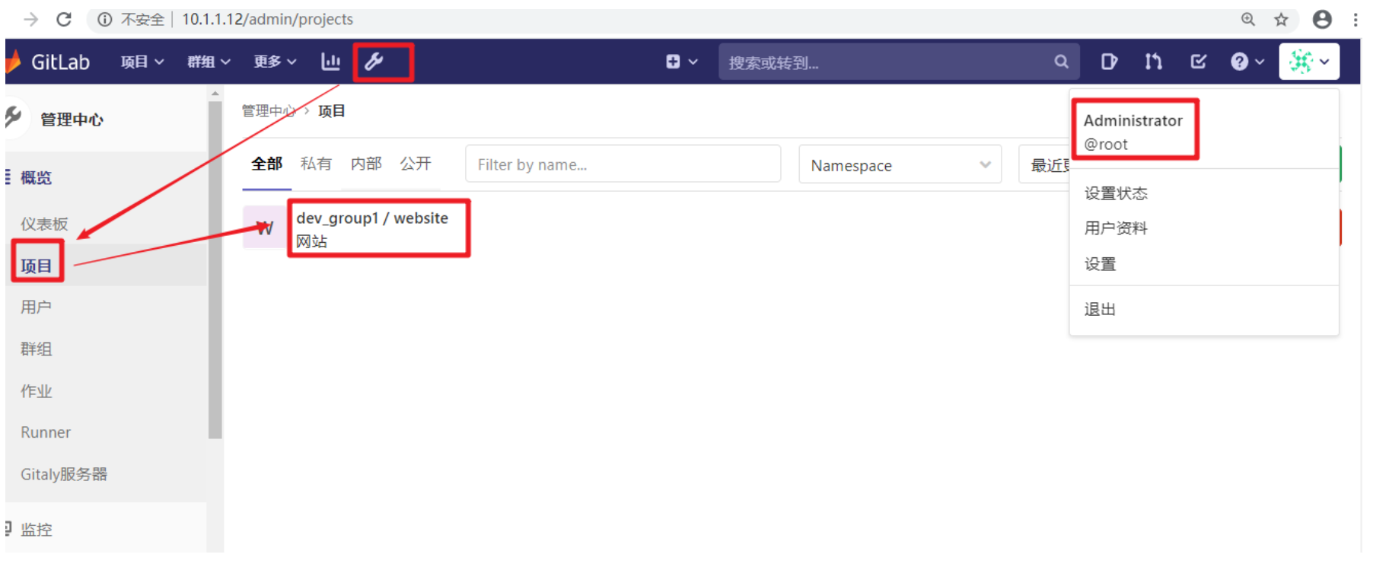Open the 最近 sort dropdown
The image size is (1389, 567).
tap(1045, 165)
